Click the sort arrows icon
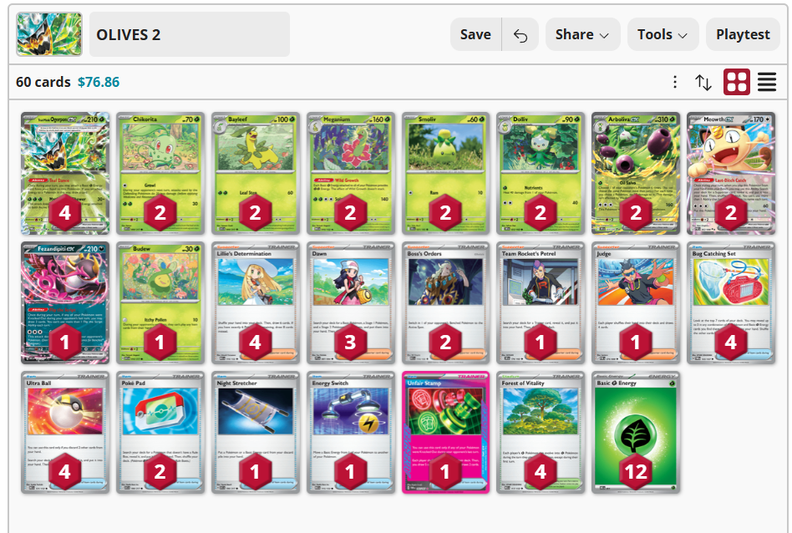 click(x=703, y=82)
